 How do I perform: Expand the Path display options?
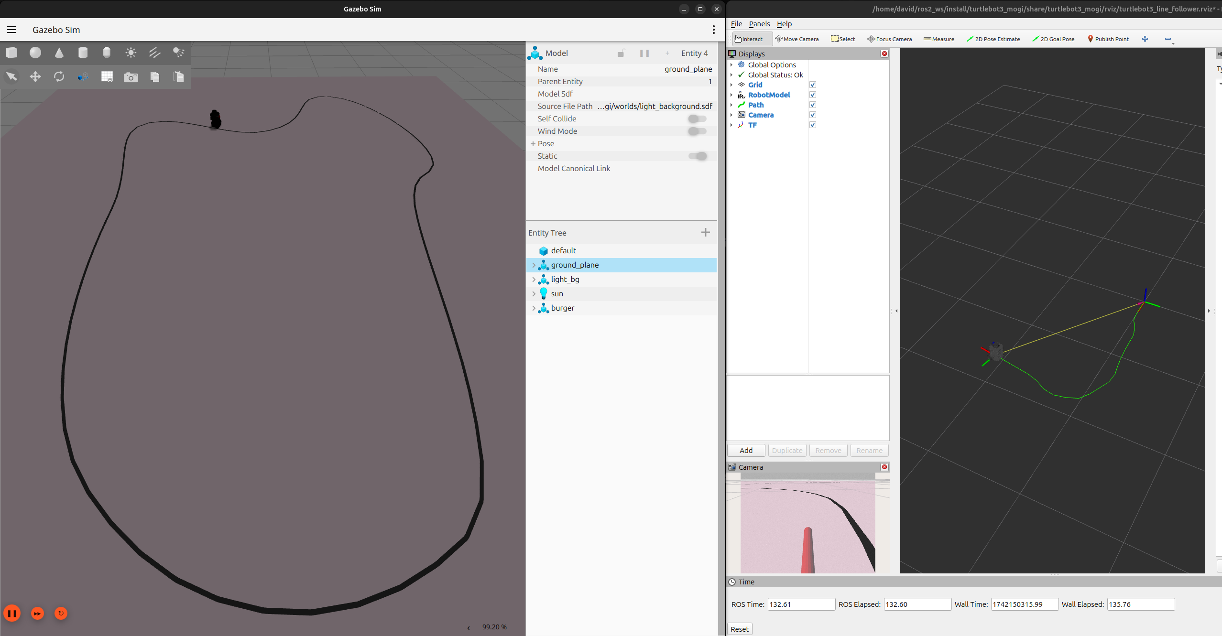point(731,105)
